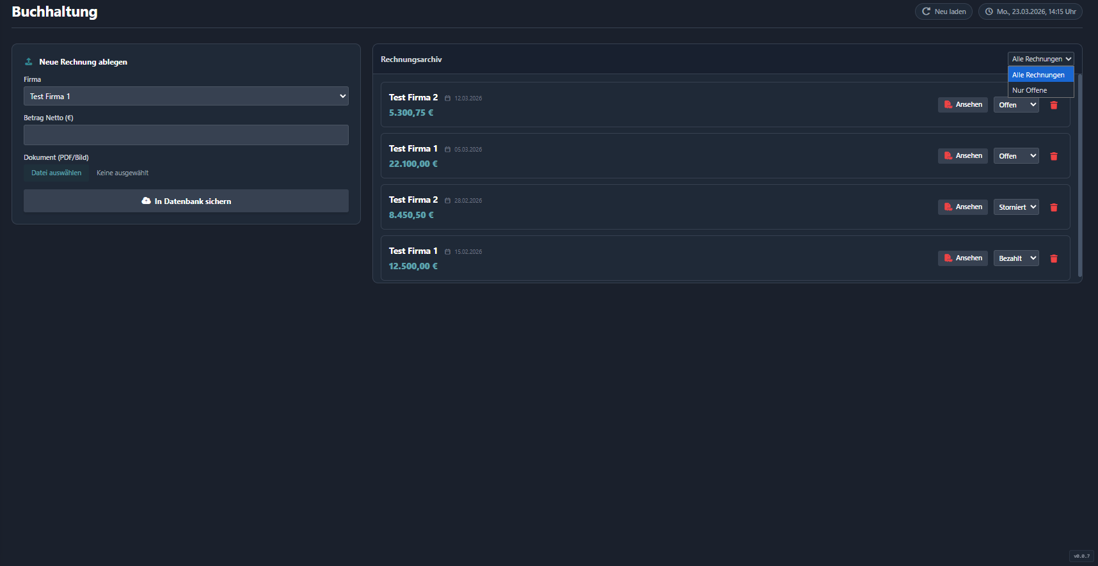The image size is (1098, 566).
Task: Choose Alle Rechnungen in the open list
Action: 1040,75
